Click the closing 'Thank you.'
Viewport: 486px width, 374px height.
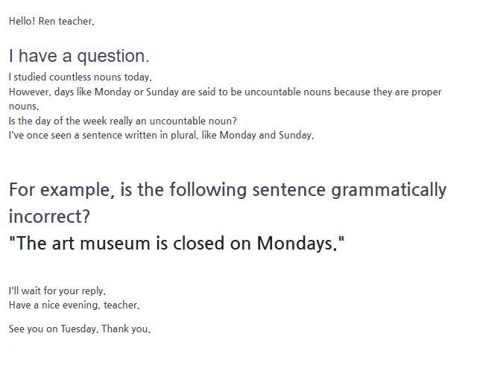126,329
